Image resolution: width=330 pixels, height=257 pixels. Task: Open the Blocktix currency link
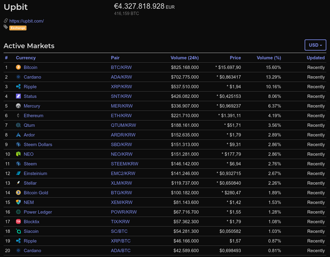[31, 221]
